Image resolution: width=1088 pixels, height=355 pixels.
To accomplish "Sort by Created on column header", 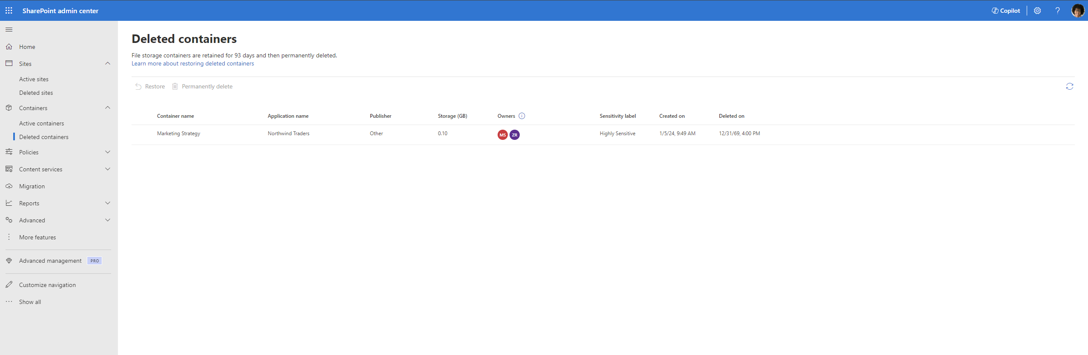I will point(672,116).
